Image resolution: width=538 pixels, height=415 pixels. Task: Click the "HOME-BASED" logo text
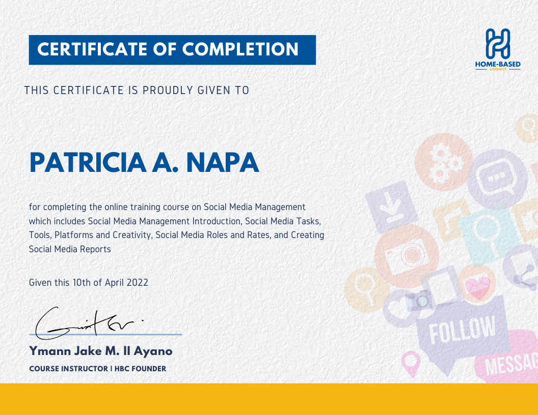(x=498, y=64)
